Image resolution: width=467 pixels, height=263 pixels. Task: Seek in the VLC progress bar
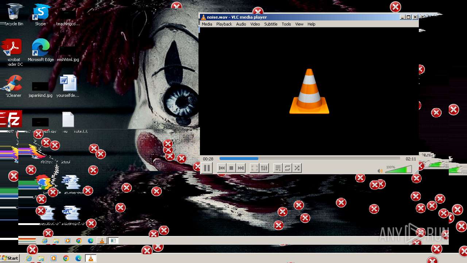point(309,159)
